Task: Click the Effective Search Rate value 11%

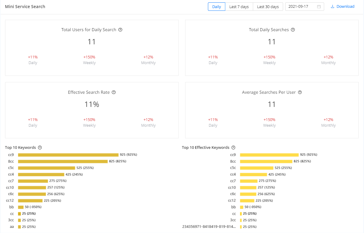Action: tap(92, 104)
